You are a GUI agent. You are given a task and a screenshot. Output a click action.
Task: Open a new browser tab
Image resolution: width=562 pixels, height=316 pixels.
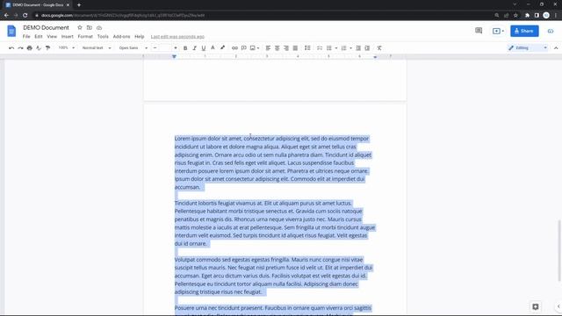(x=79, y=5)
